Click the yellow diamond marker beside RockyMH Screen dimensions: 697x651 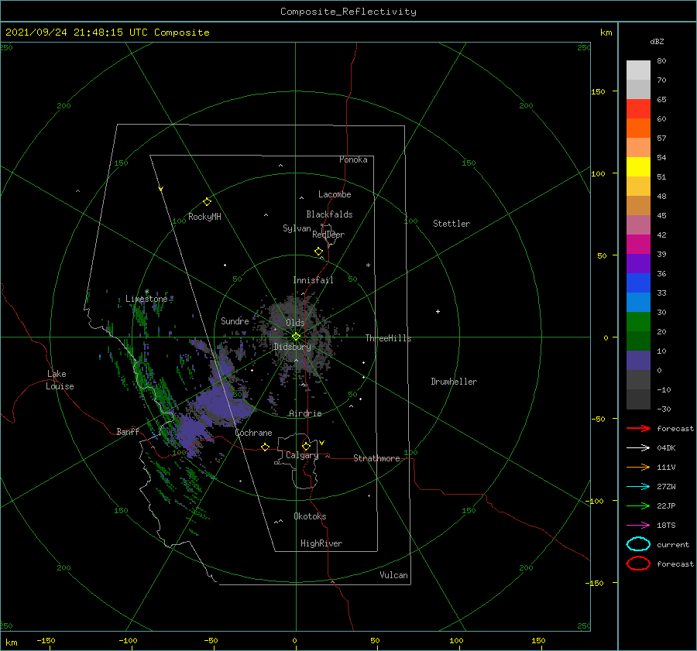207,202
